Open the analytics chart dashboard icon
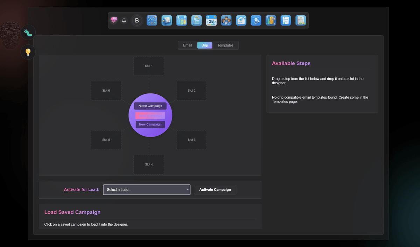420x247 pixels. 152,21
